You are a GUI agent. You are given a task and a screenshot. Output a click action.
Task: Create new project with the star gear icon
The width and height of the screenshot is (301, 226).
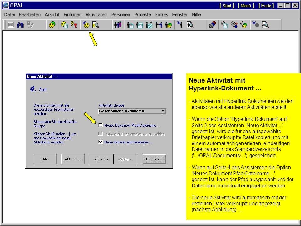tap(256, 24)
